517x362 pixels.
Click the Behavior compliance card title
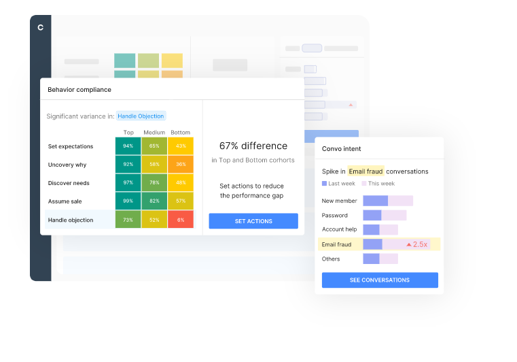pyautogui.click(x=79, y=90)
